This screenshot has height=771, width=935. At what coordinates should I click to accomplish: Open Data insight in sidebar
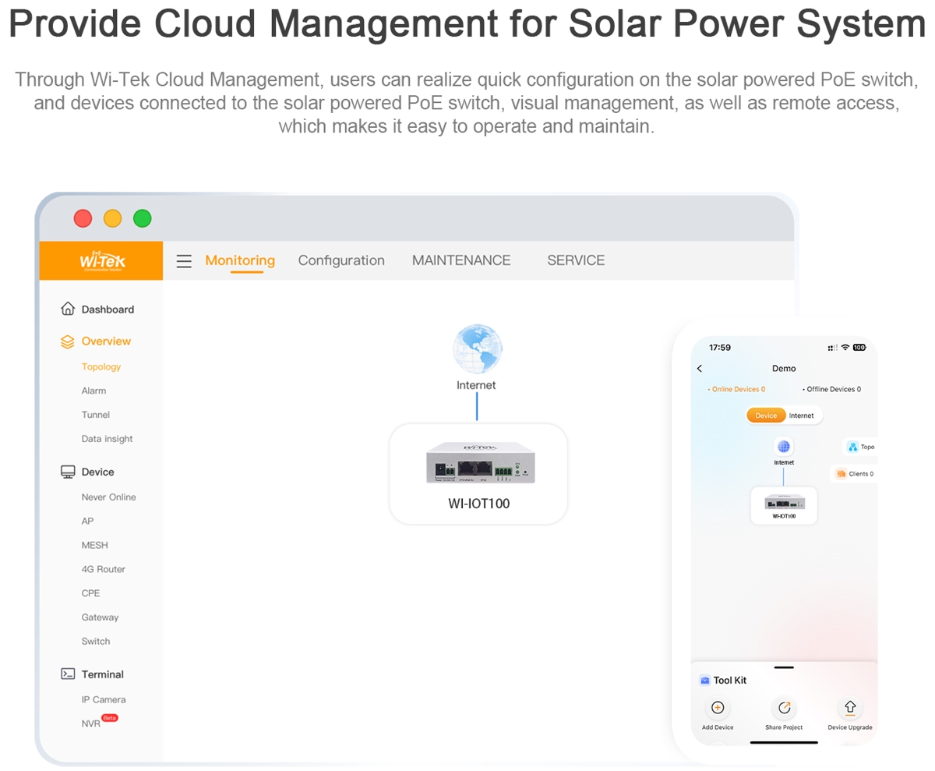[107, 439]
